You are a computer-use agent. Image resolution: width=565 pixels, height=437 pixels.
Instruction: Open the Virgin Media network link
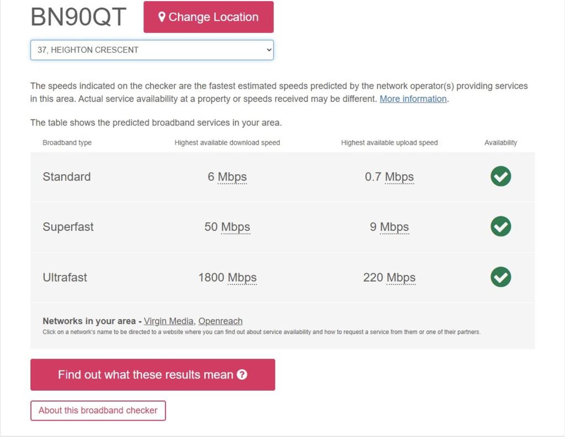point(168,321)
